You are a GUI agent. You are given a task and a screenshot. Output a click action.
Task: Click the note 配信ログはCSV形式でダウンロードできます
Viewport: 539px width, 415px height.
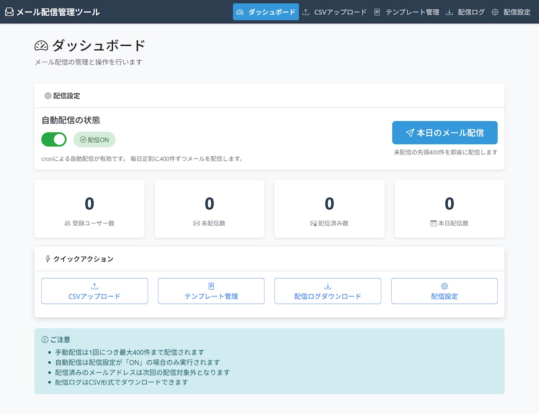(x=121, y=383)
